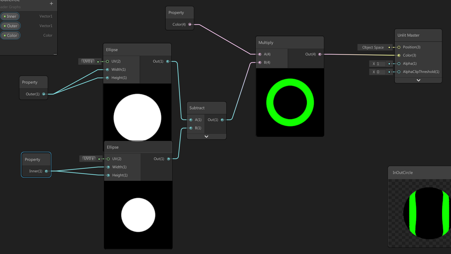This screenshot has width=451, height=254.
Task: Click the Out(4) output port on Multiply node
Action: [320, 54]
